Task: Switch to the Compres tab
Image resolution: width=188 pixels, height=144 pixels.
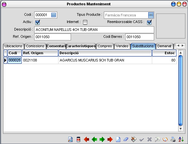Action: tap(105, 46)
